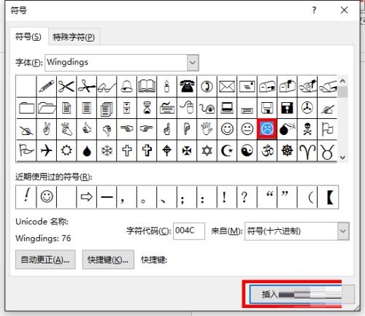Click the 插入 button
Viewport: 365px width, 316px height.
296,294
